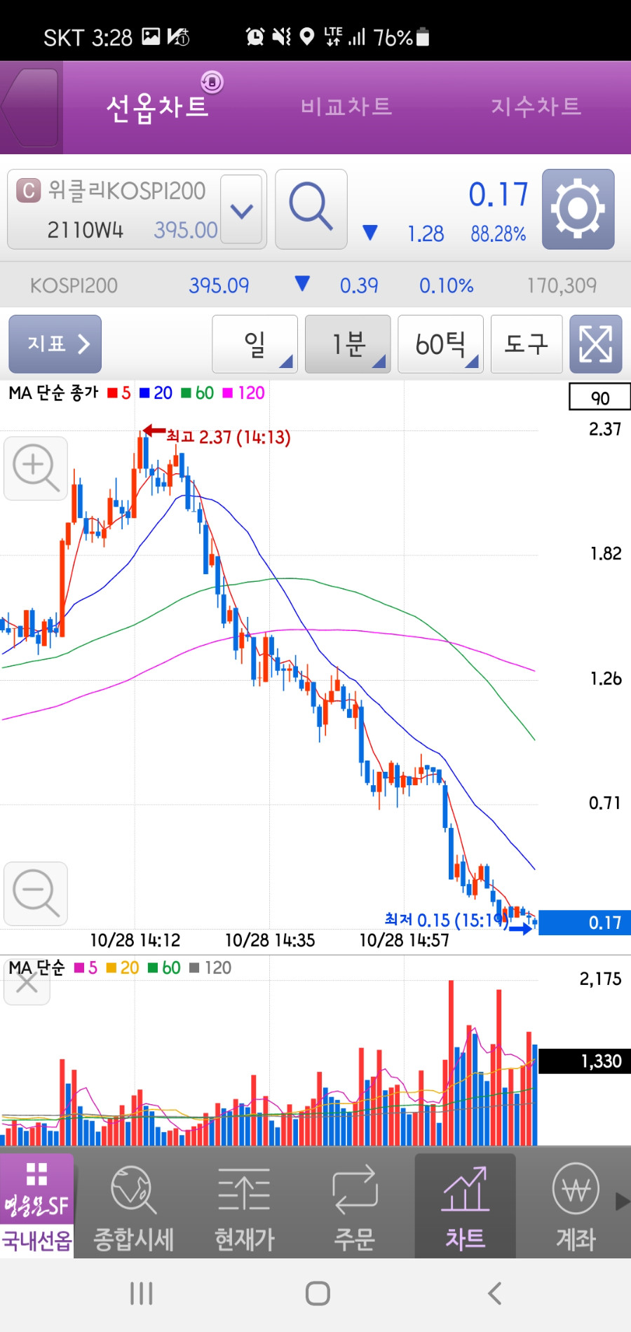Image resolution: width=631 pixels, height=1332 pixels.
Task: Open the 일 period dropdown
Action: point(255,344)
